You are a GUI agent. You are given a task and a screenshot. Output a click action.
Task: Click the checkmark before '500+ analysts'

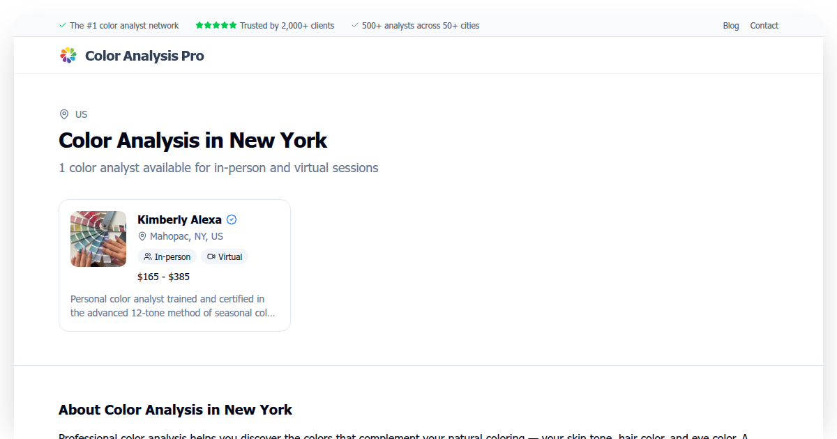(355, 26)
